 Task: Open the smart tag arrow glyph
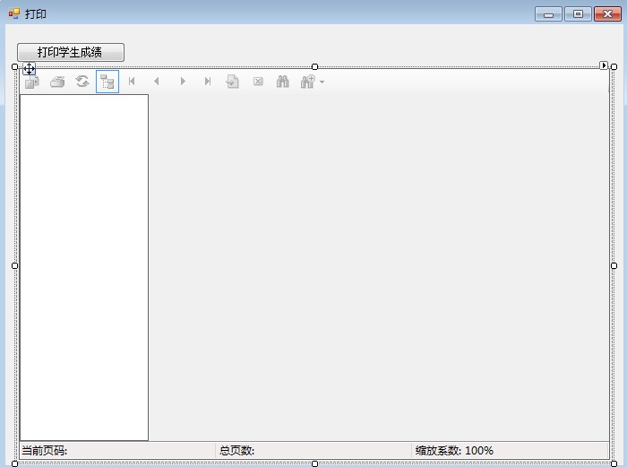click(x=604, y=65)
